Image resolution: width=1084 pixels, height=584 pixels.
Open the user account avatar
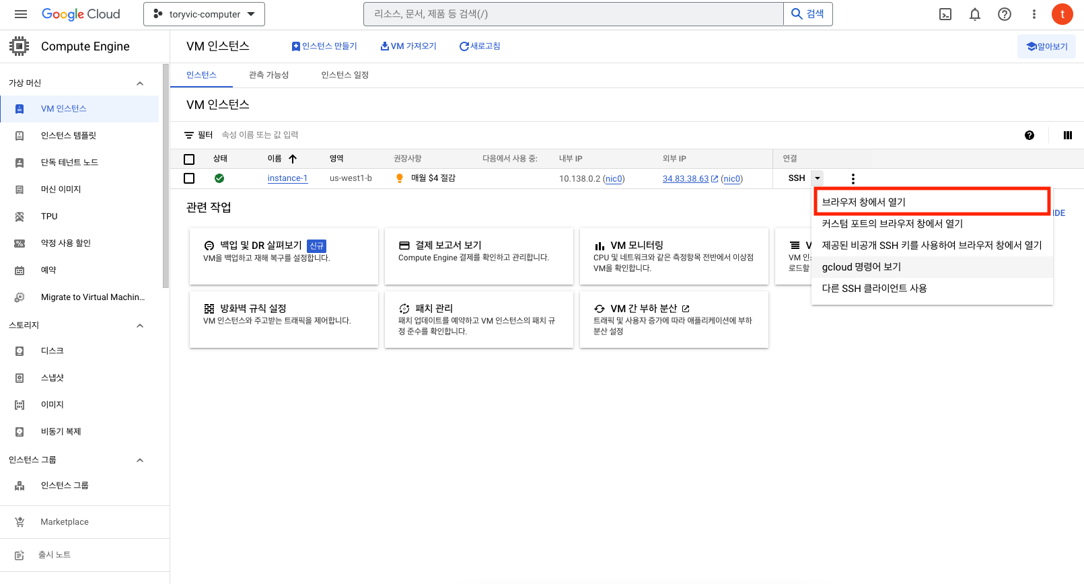[1062, 14]
